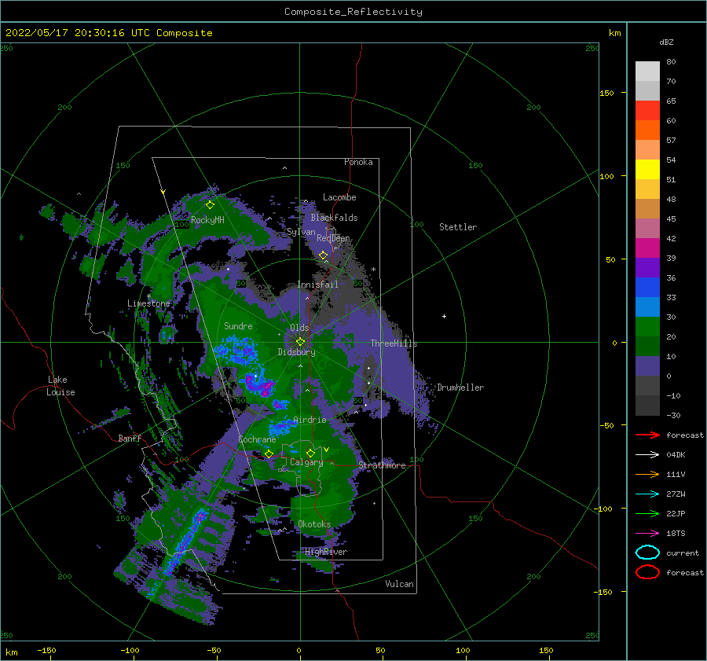This screenshot has height=661, width=707.
Task: Click the Limestone label on map
Action: pos(148,303)
